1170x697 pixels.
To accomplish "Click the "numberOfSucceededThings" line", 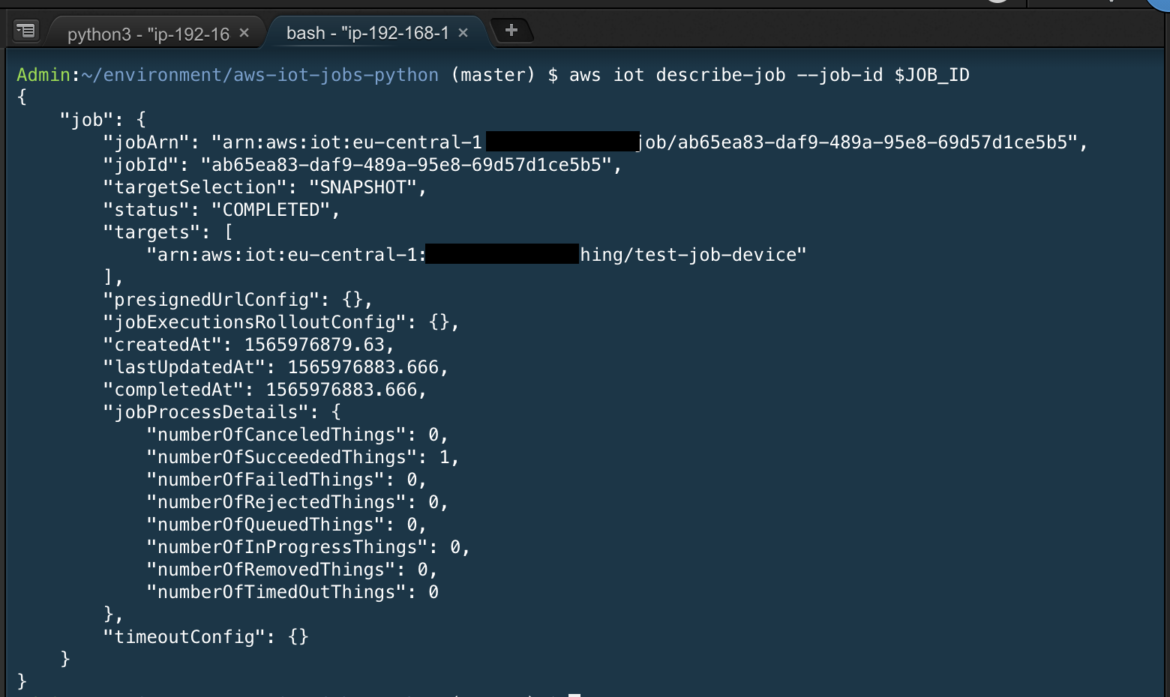I will click(x=302, y=457).
